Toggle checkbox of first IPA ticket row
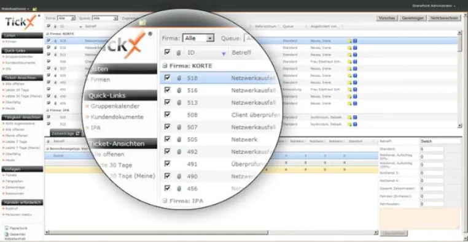The width and height of the screenshot is (468, 242). pos(49,117)
